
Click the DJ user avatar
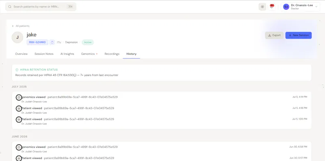click(x=286, y=7)
